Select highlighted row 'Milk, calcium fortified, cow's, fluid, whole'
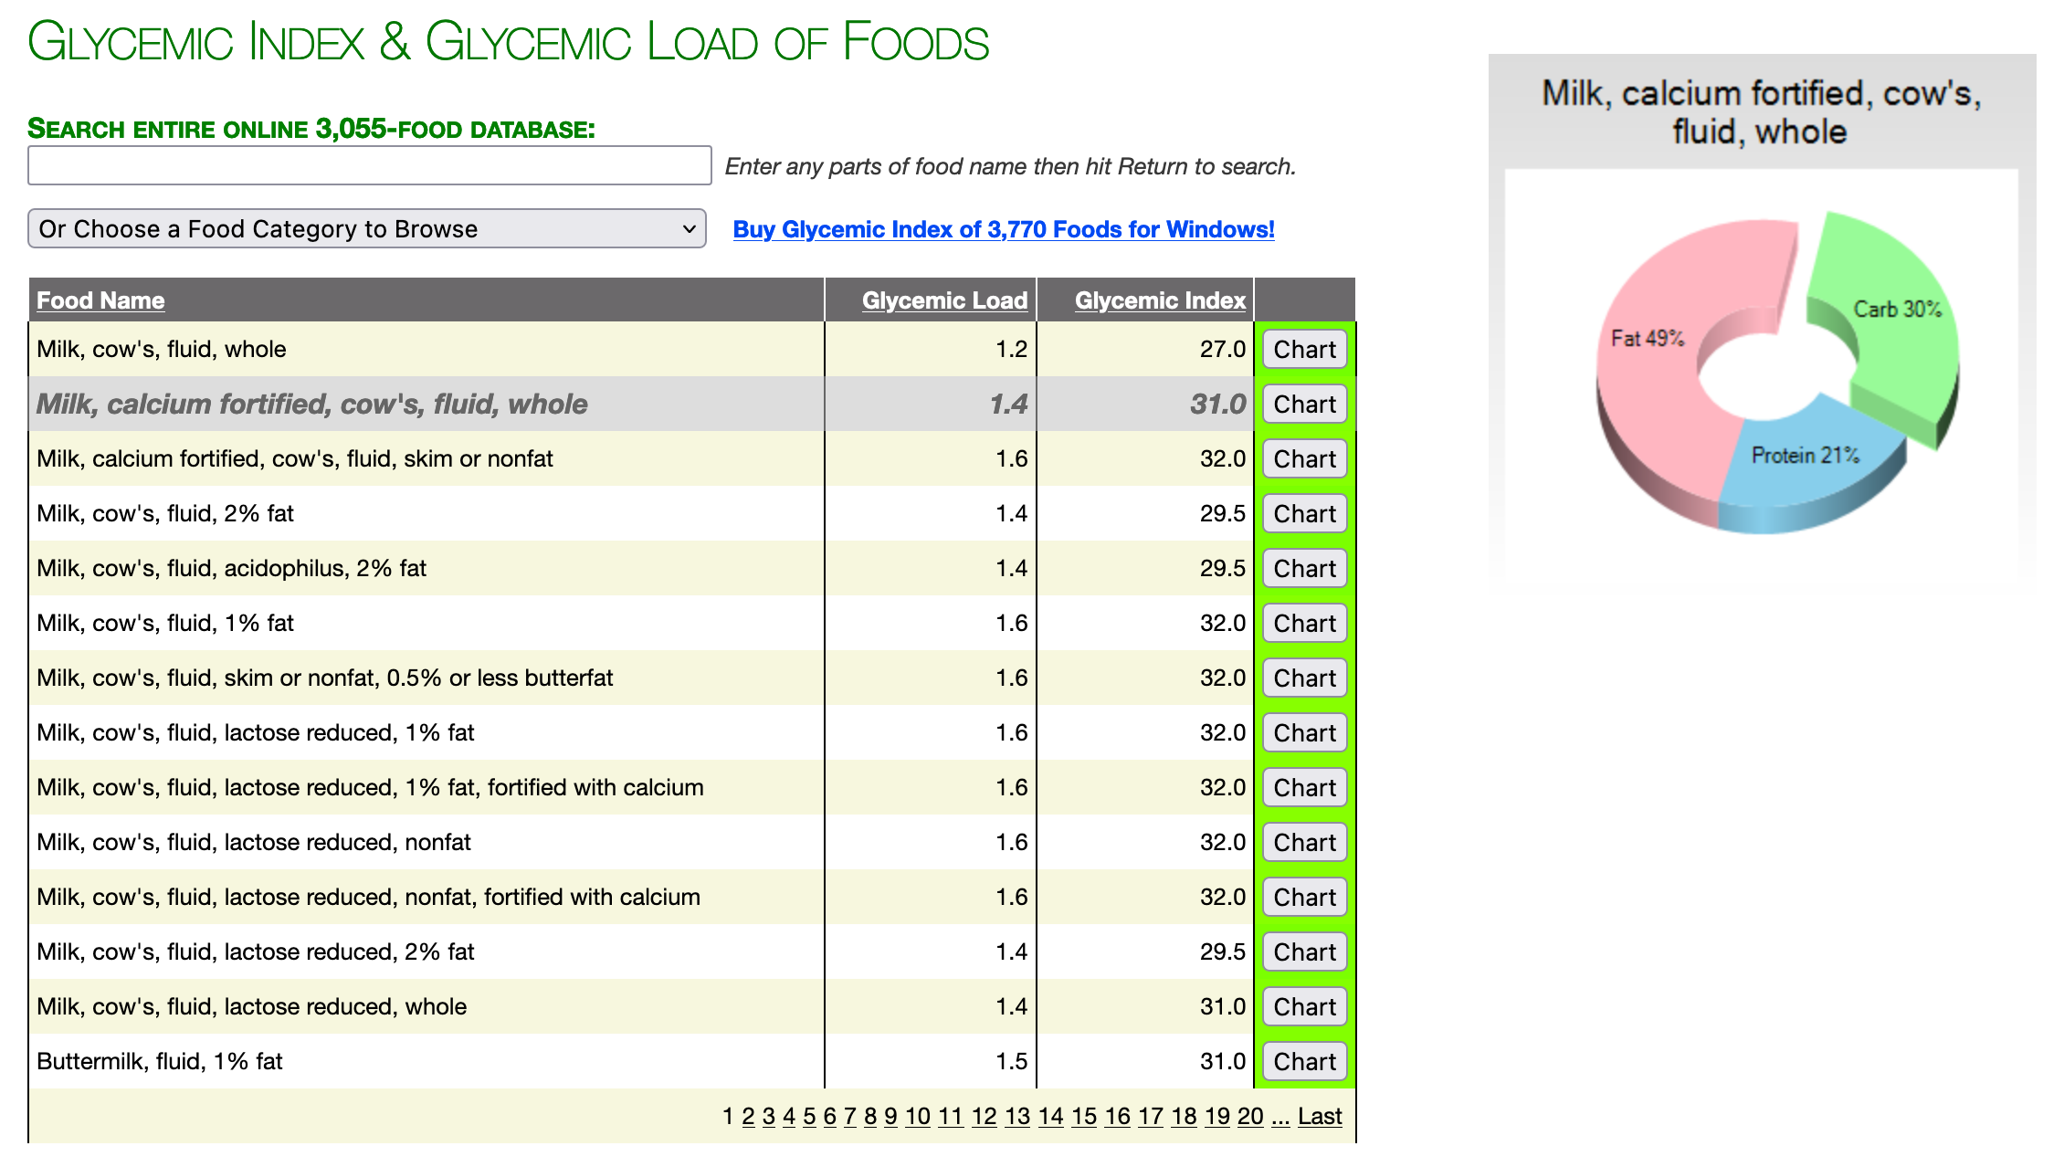 [x=642, y=404]
